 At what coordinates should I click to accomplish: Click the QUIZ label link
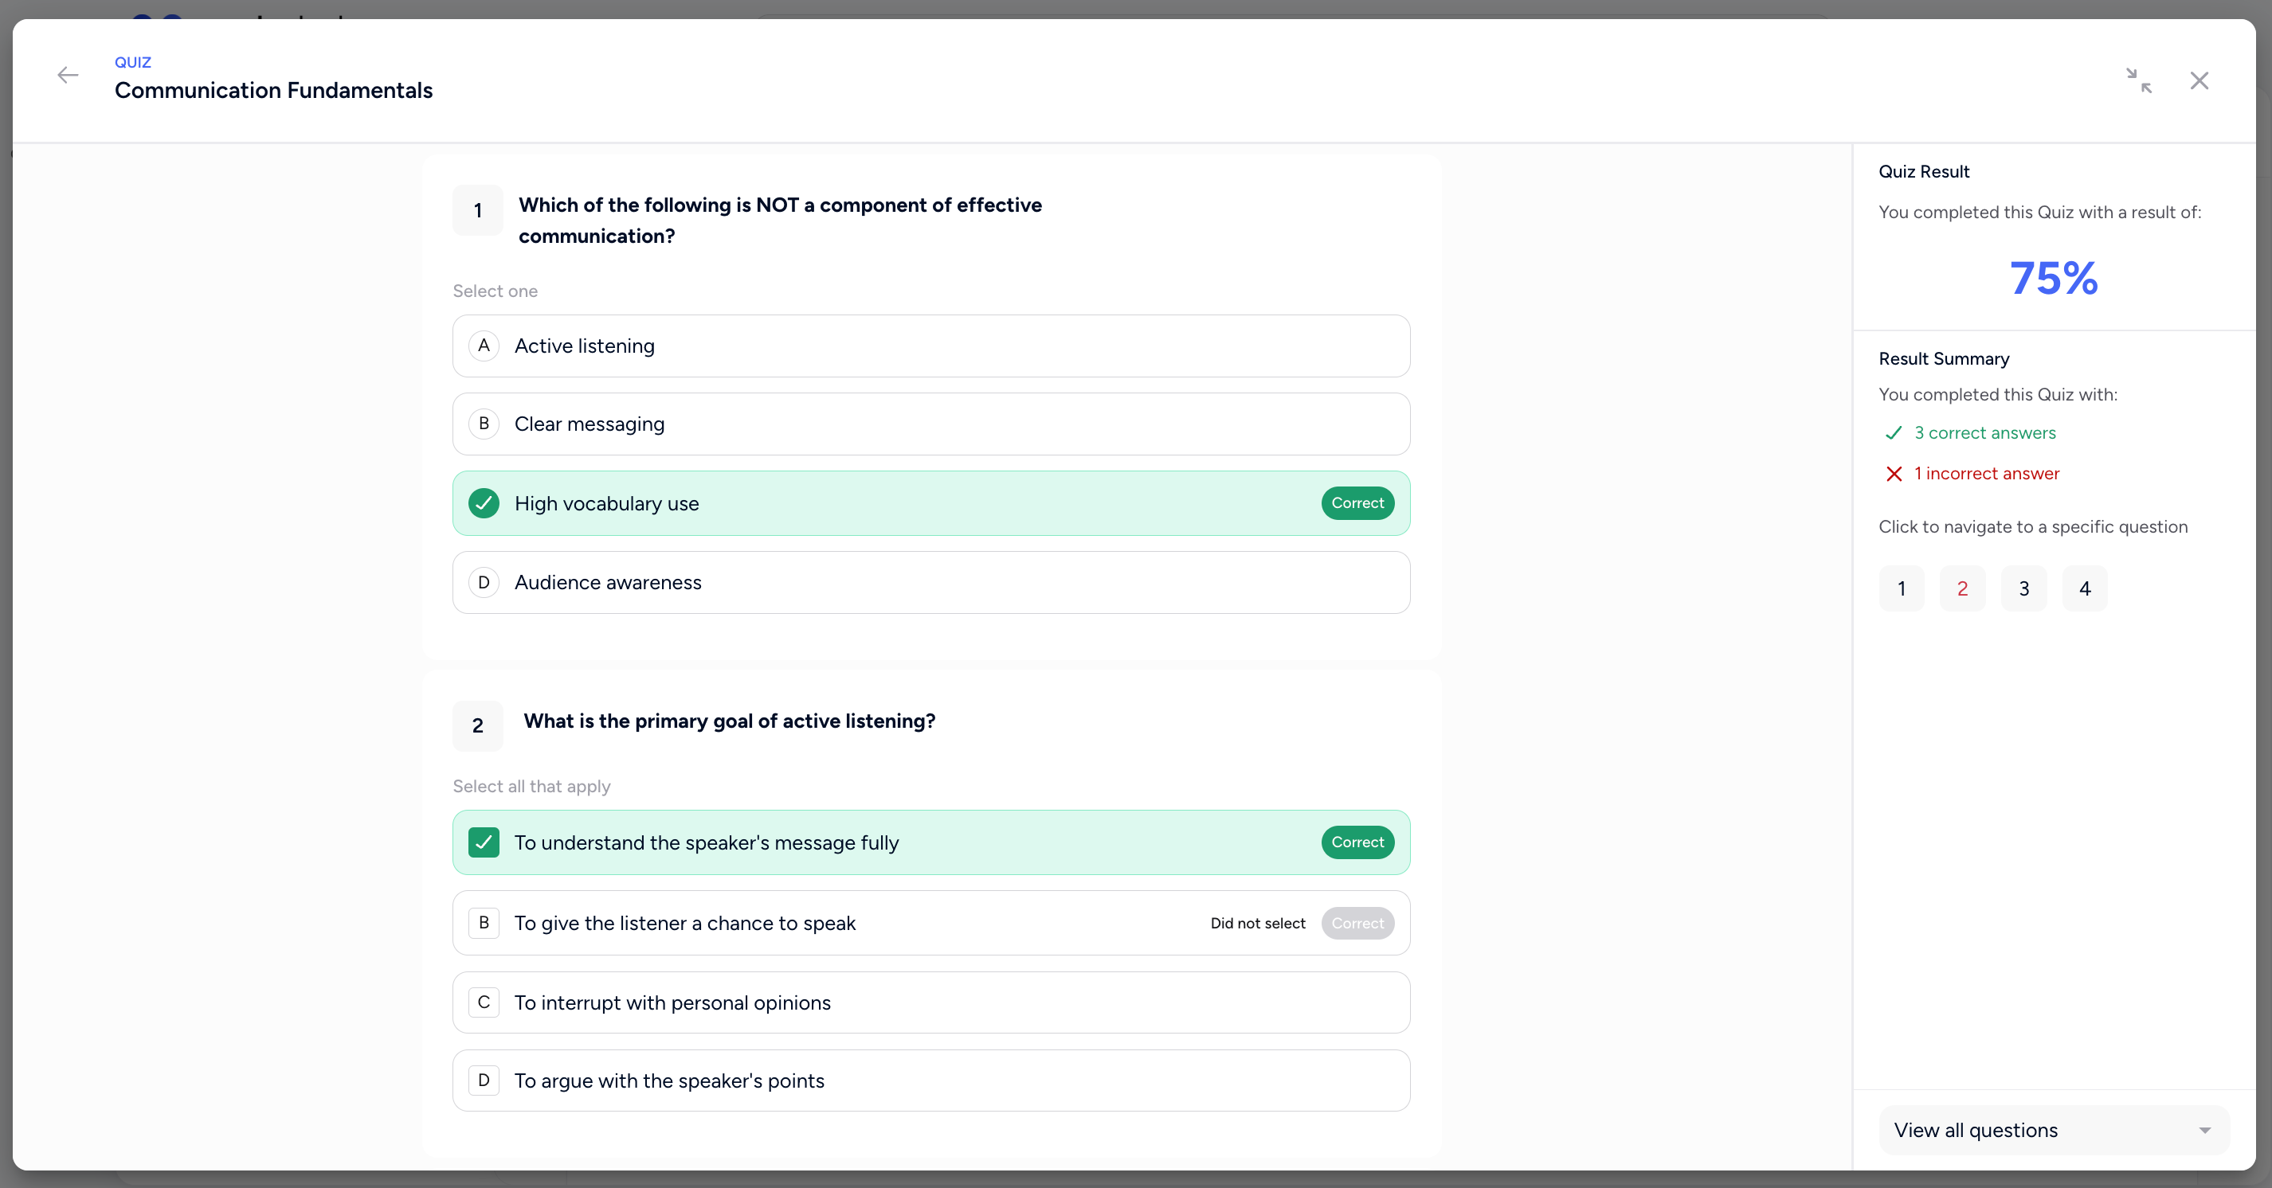131,61
